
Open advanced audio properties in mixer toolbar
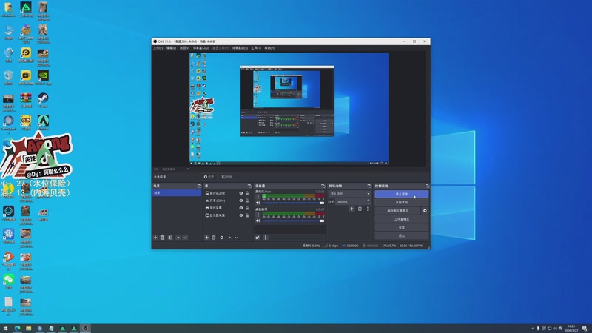pyautogui.click(x=257, y=238)
